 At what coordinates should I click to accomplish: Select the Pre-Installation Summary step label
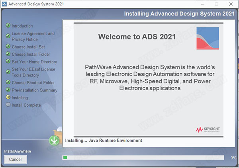point(35,90)
